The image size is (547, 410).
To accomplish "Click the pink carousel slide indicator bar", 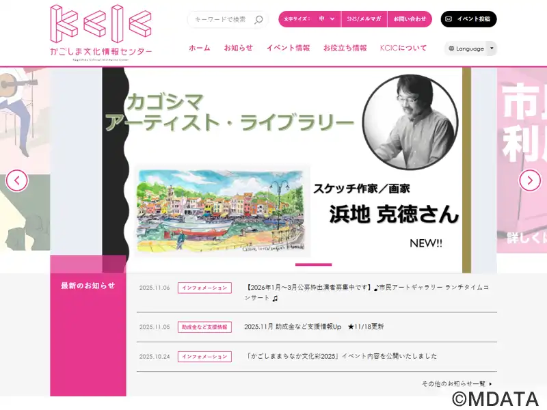I will (x=313, y=264).
